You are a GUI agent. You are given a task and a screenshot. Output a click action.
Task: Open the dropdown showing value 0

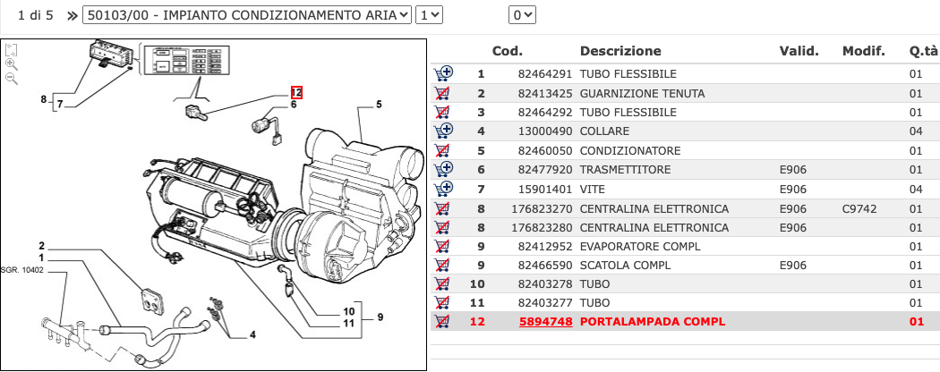point(521,14)
